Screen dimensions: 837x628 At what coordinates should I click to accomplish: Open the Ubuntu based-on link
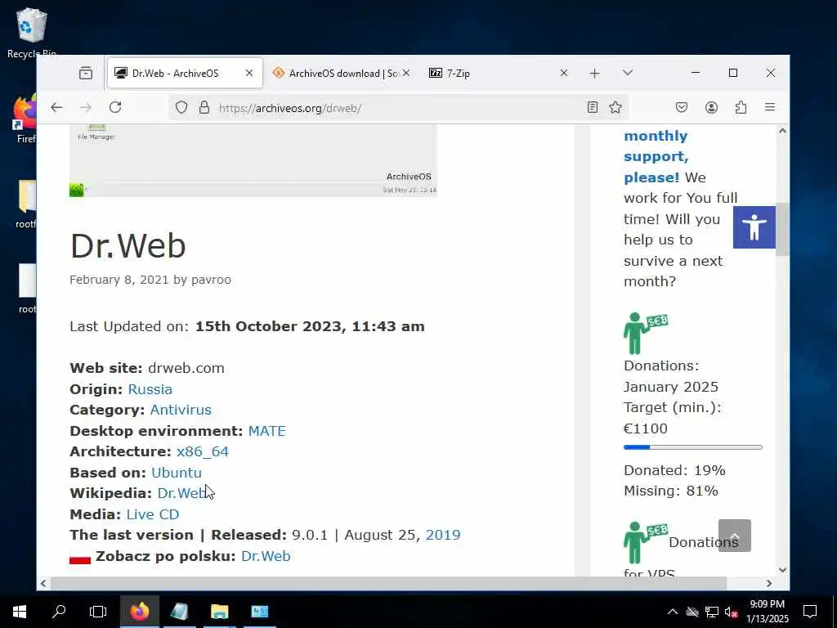click(x=177, y=473)
